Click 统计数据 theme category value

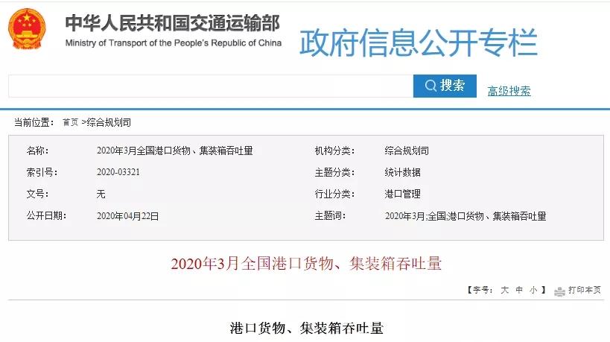402,172
